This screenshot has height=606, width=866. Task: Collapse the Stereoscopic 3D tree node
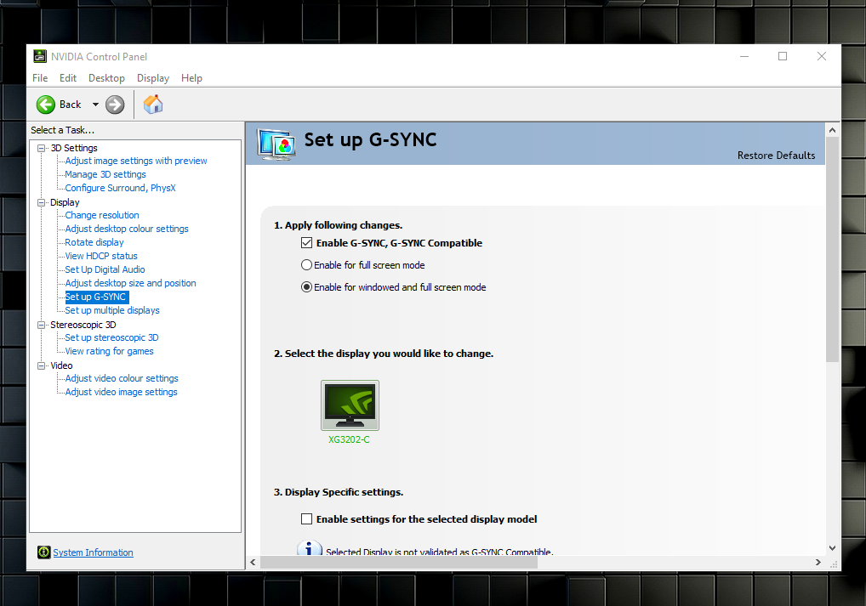click(x=41, y=325)
